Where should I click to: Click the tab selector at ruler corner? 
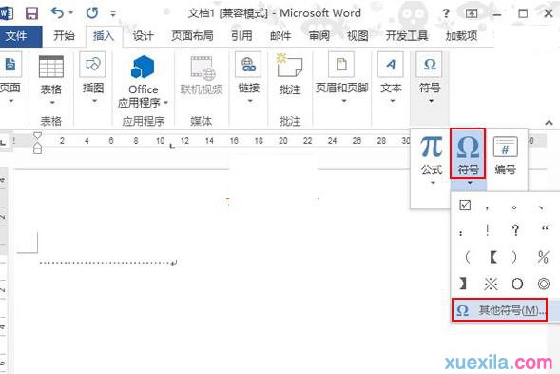3,143
